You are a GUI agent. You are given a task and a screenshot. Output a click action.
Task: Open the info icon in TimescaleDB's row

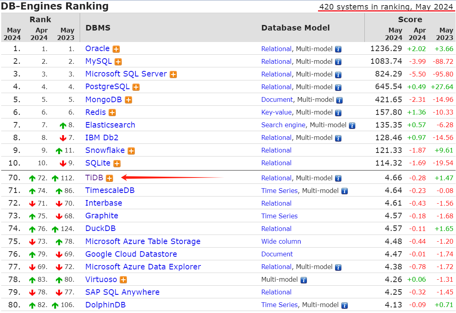coord(344,191)
